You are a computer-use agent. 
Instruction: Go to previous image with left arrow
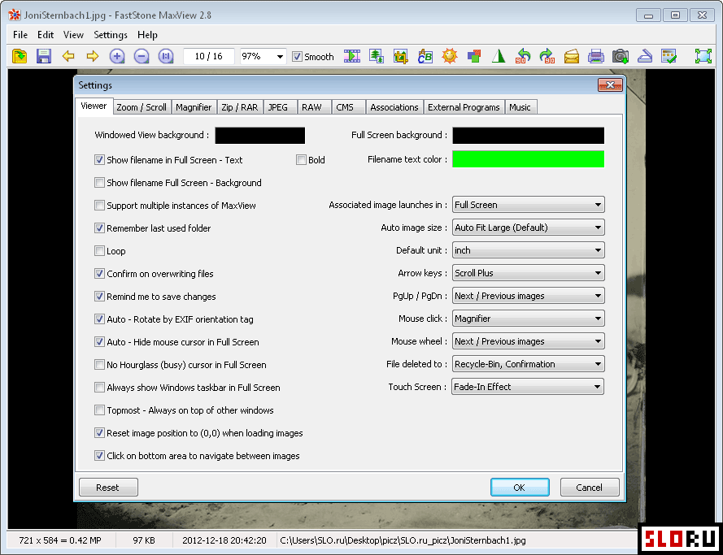point(68,56)
